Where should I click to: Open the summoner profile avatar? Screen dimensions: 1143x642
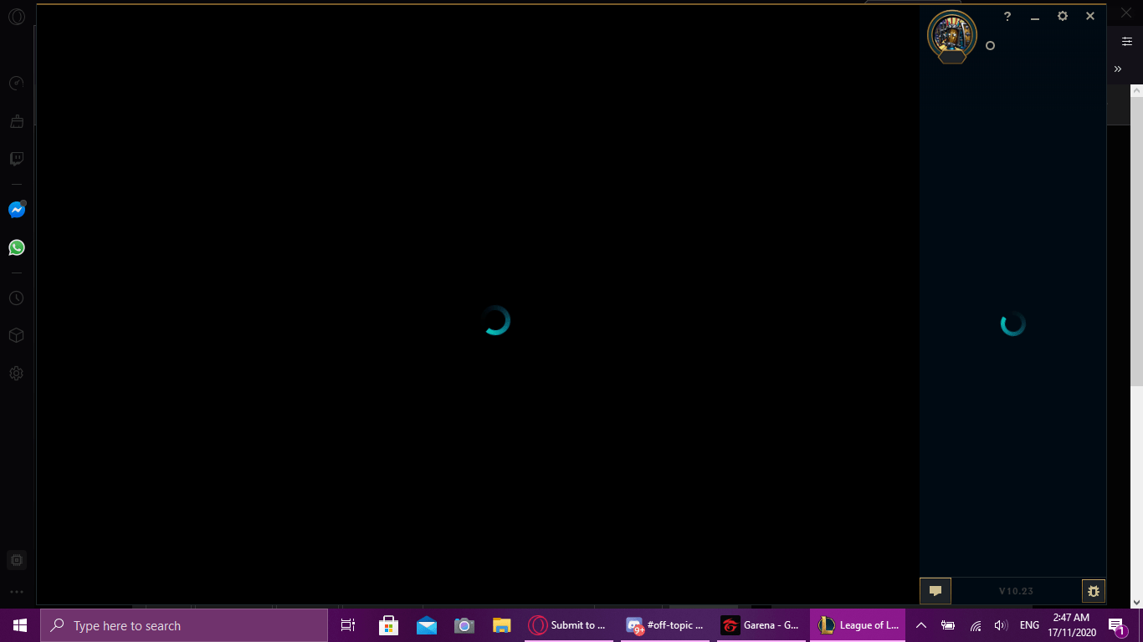click(x=951, y=36)
